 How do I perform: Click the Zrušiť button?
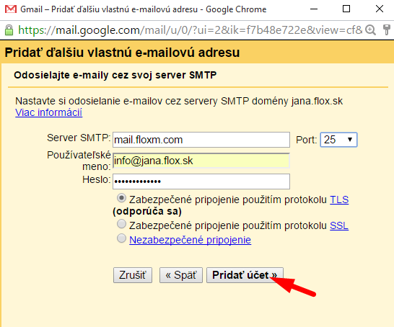click(x=133, y=275)
